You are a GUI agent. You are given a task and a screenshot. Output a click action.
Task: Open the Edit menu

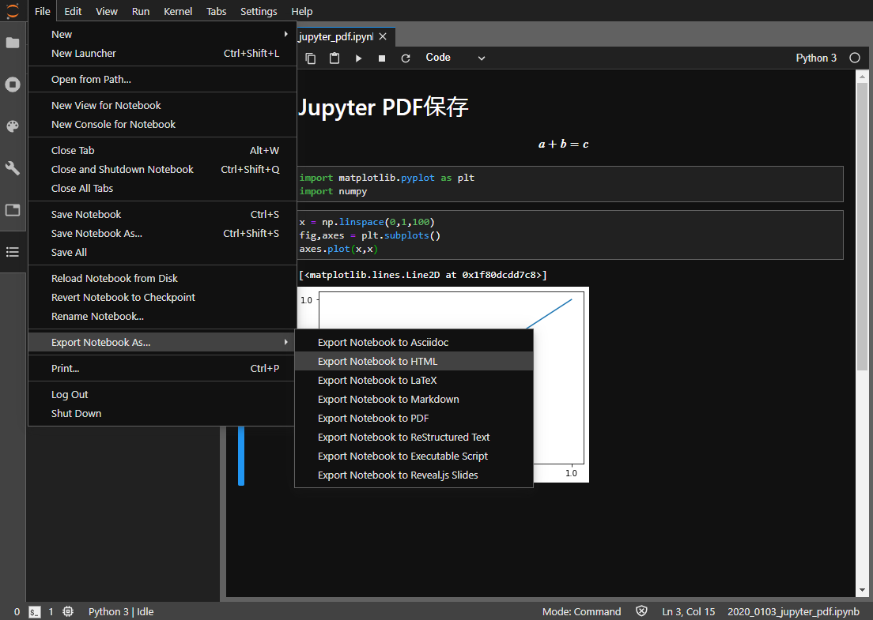pyautogui.click(x=73, y=11)
